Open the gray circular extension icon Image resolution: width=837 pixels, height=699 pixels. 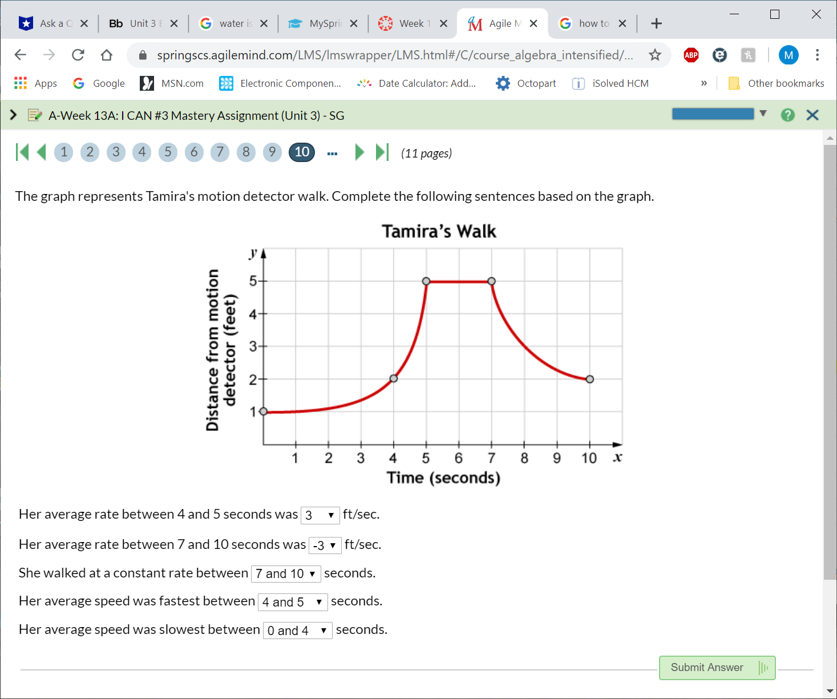coord(719,55)
